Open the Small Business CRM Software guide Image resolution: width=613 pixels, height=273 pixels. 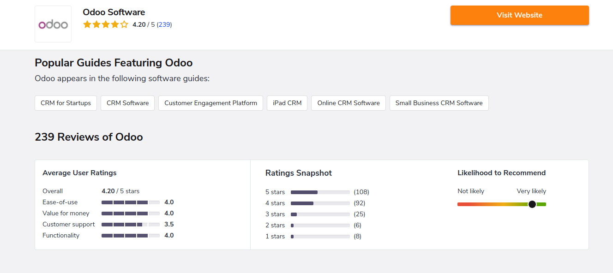[439, 103]
